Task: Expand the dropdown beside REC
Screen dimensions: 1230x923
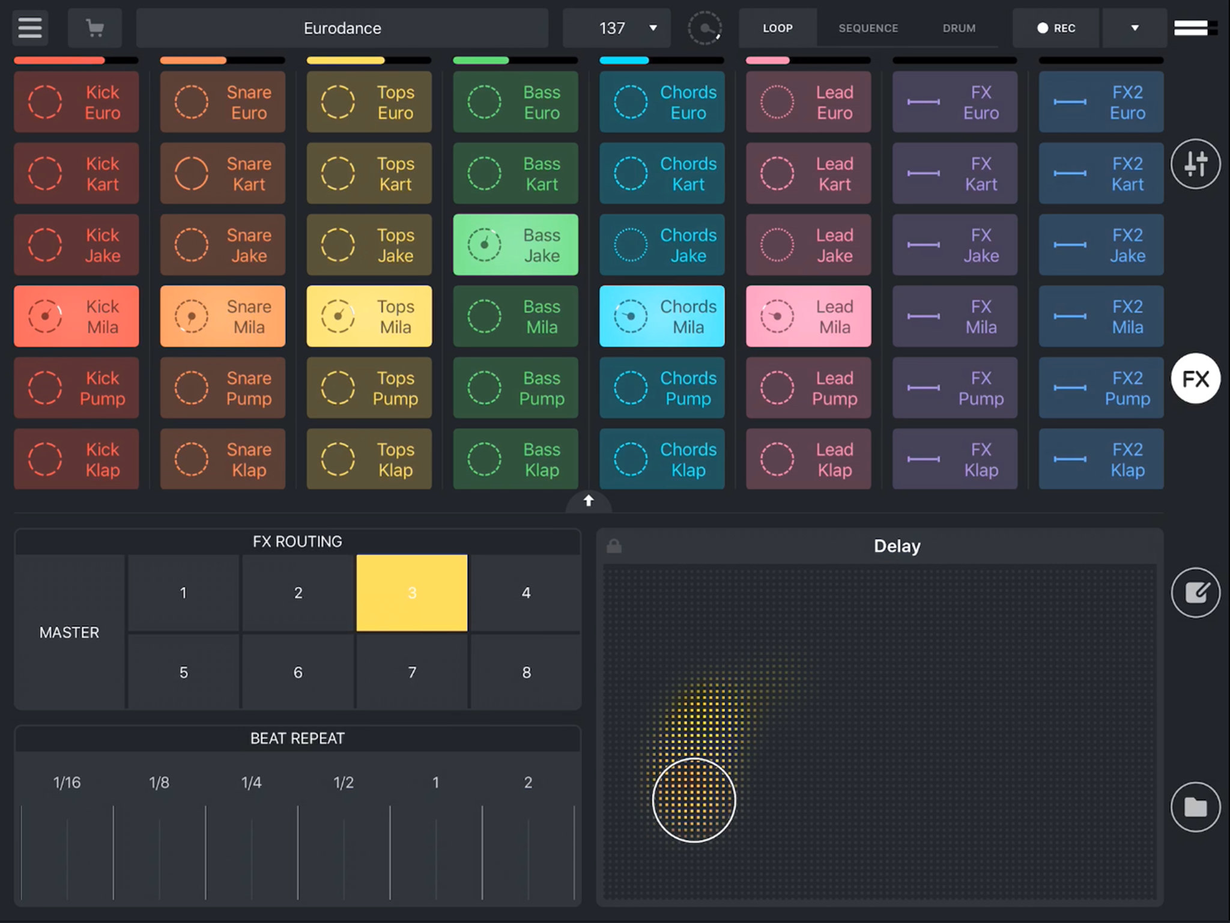Action: click(1135, 28)
